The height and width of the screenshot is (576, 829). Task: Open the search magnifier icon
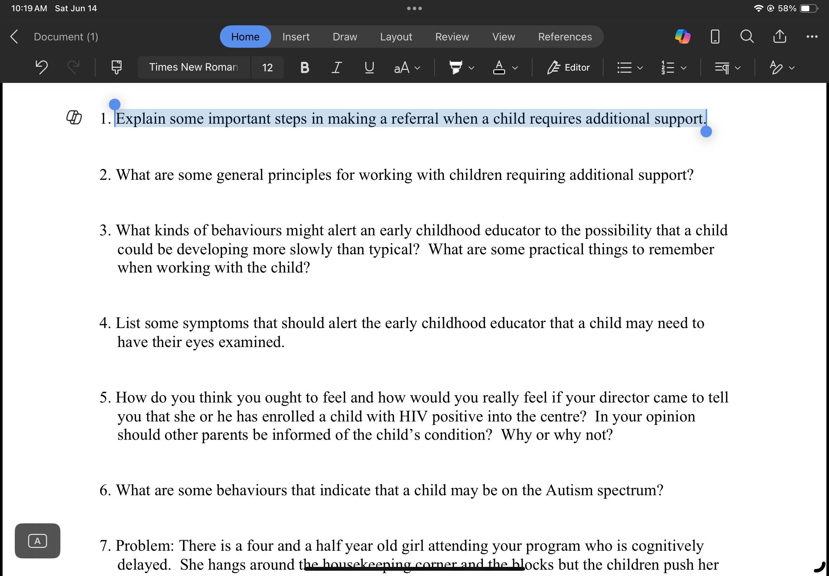(x=746, y=37)
